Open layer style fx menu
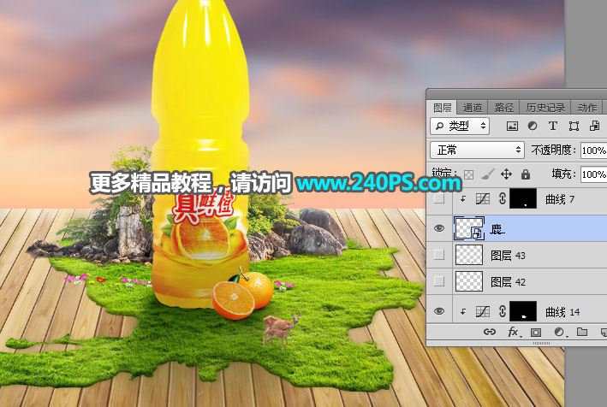The width and height of the screenshot is (607, 407). click(x=514, y=332)
